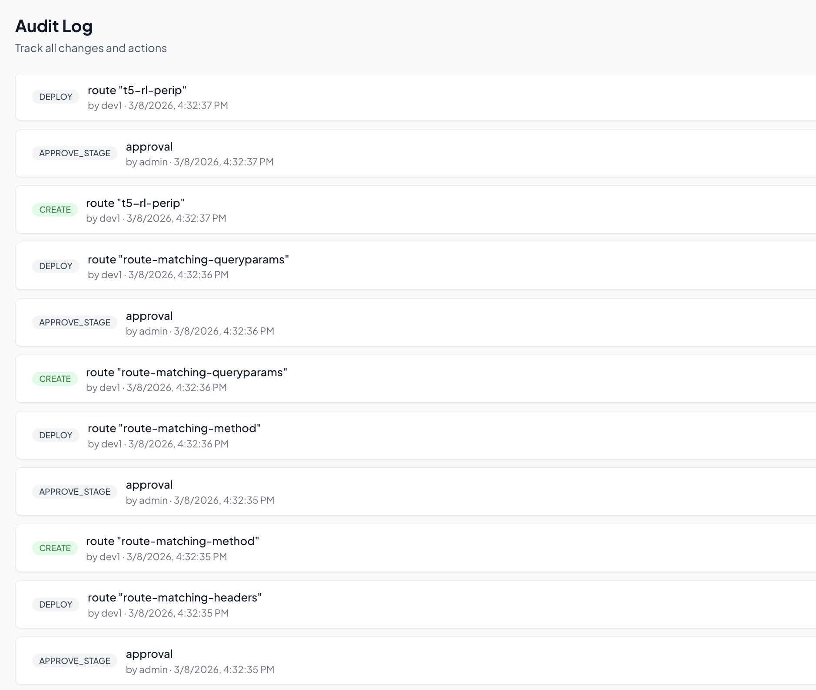Click the DEPLOY badge for route-matching-queryparams
The image size is (816, 690).
point(56,266)
